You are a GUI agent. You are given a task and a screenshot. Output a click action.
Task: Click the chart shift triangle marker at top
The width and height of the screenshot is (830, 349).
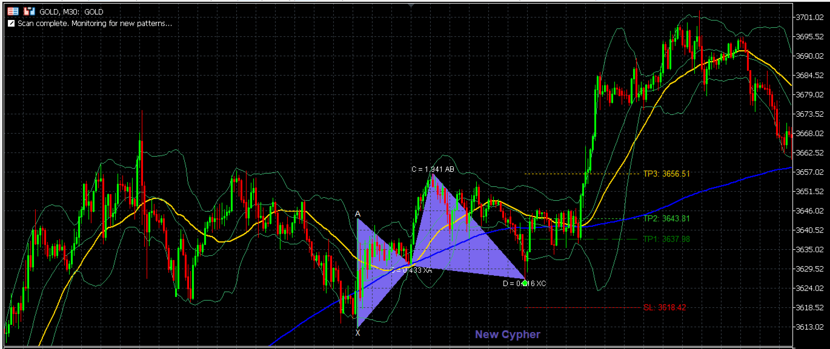pyautogui.click(x=412, y=5)
